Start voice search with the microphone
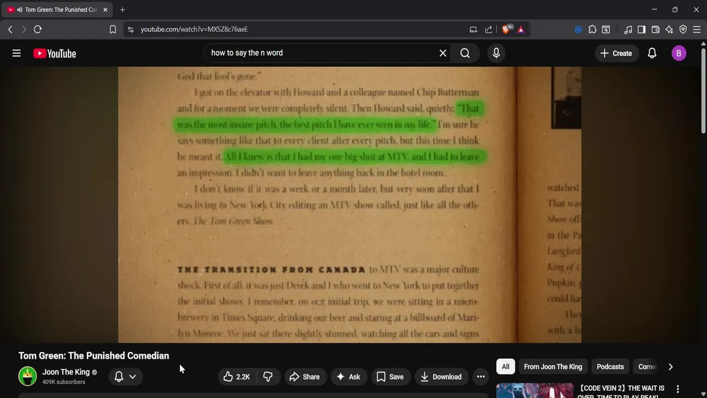707x398 pixels. pyautogui.click(x=496, y=53)
